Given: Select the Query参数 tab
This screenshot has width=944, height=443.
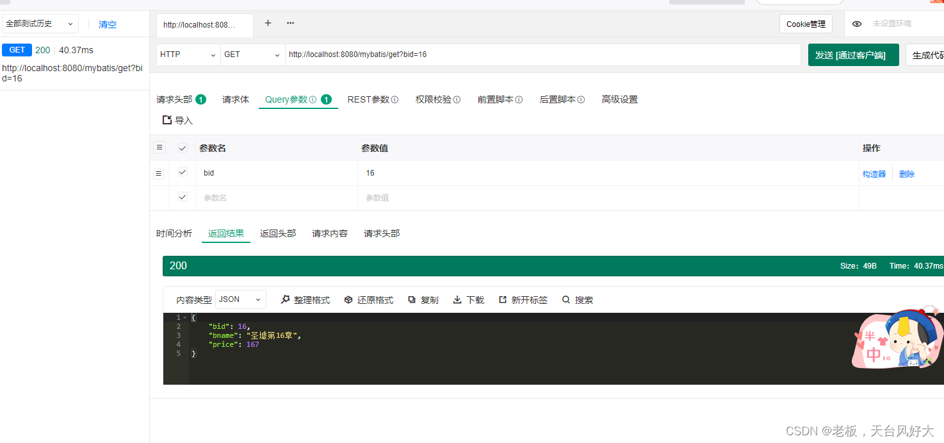Looking at the screenshot, I should coord(298,99).
